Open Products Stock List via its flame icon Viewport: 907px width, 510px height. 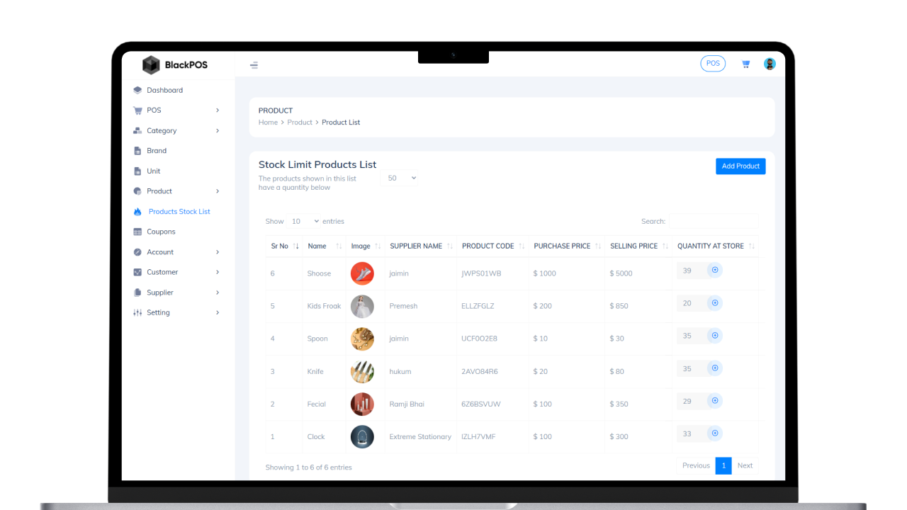(x=137, y=211)
